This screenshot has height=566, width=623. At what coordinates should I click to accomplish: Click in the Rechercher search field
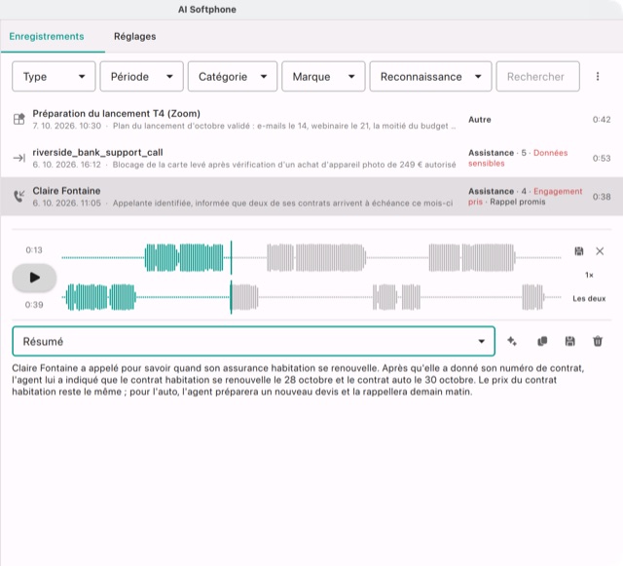tap(537, 76)
